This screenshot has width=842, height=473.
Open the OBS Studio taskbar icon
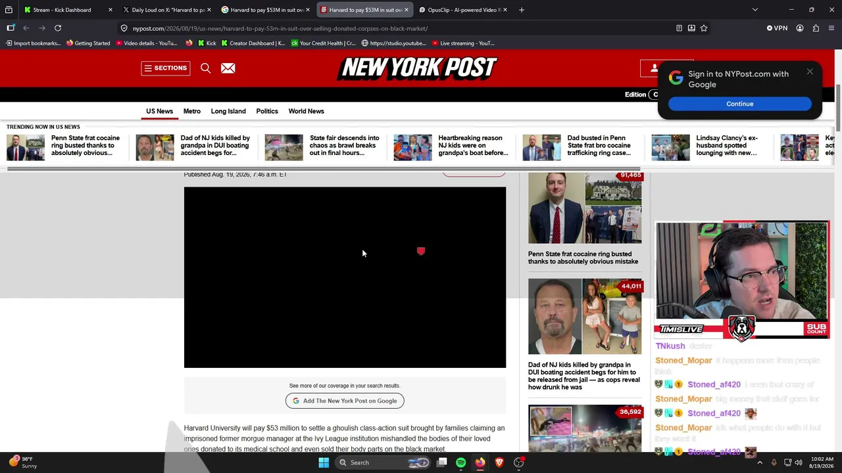point(519,462)
